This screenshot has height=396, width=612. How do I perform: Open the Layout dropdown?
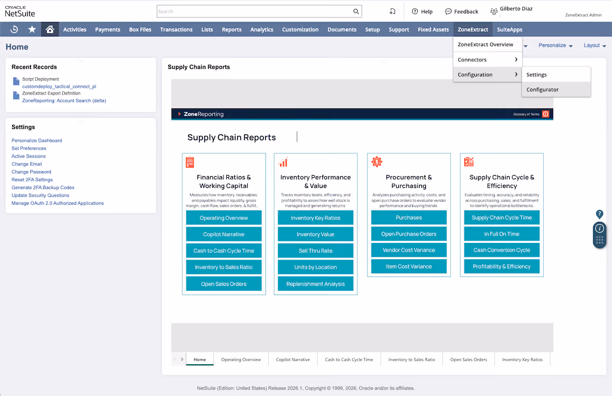point(595,45)
